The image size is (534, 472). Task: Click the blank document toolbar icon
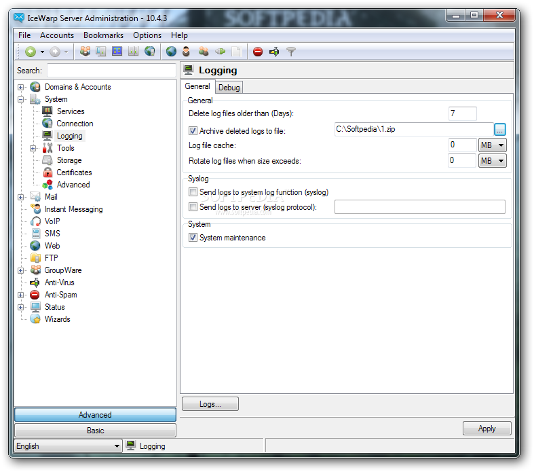tap(235, 52)
